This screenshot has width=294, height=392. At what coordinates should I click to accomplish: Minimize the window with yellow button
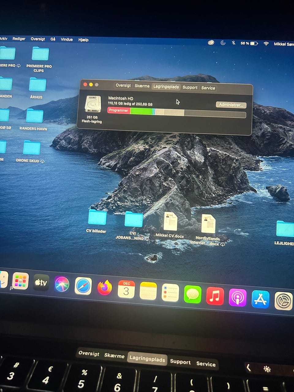[x=91, y=85]
